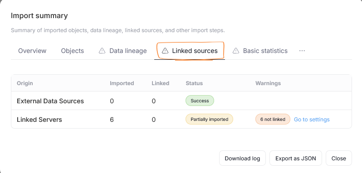Screen dimensions: 362x173
Task: Click the 6 not linked warning badge
Action: click(x=273, y=119)
